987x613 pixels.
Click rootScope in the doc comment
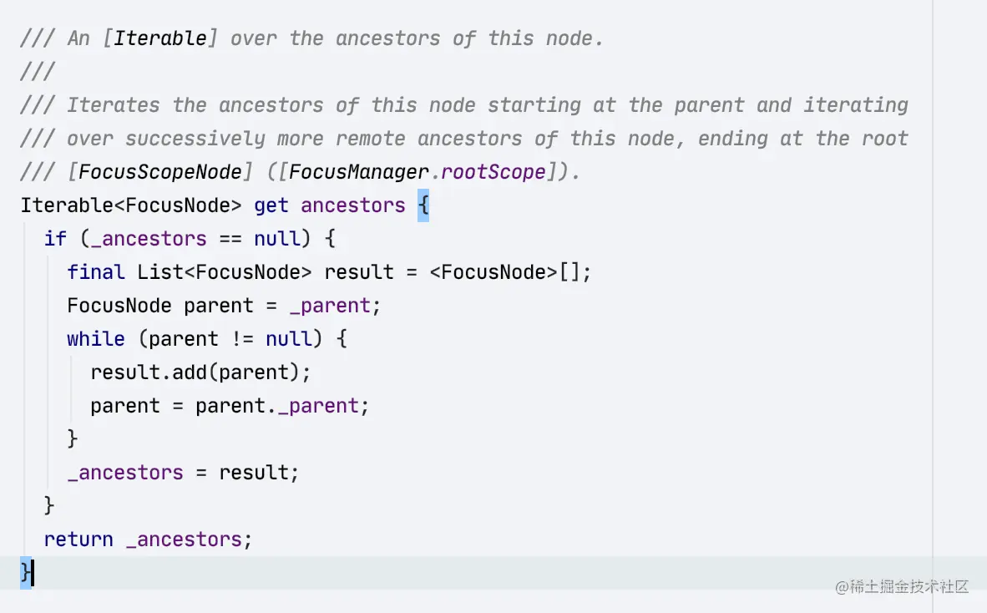tap(493, 172)
